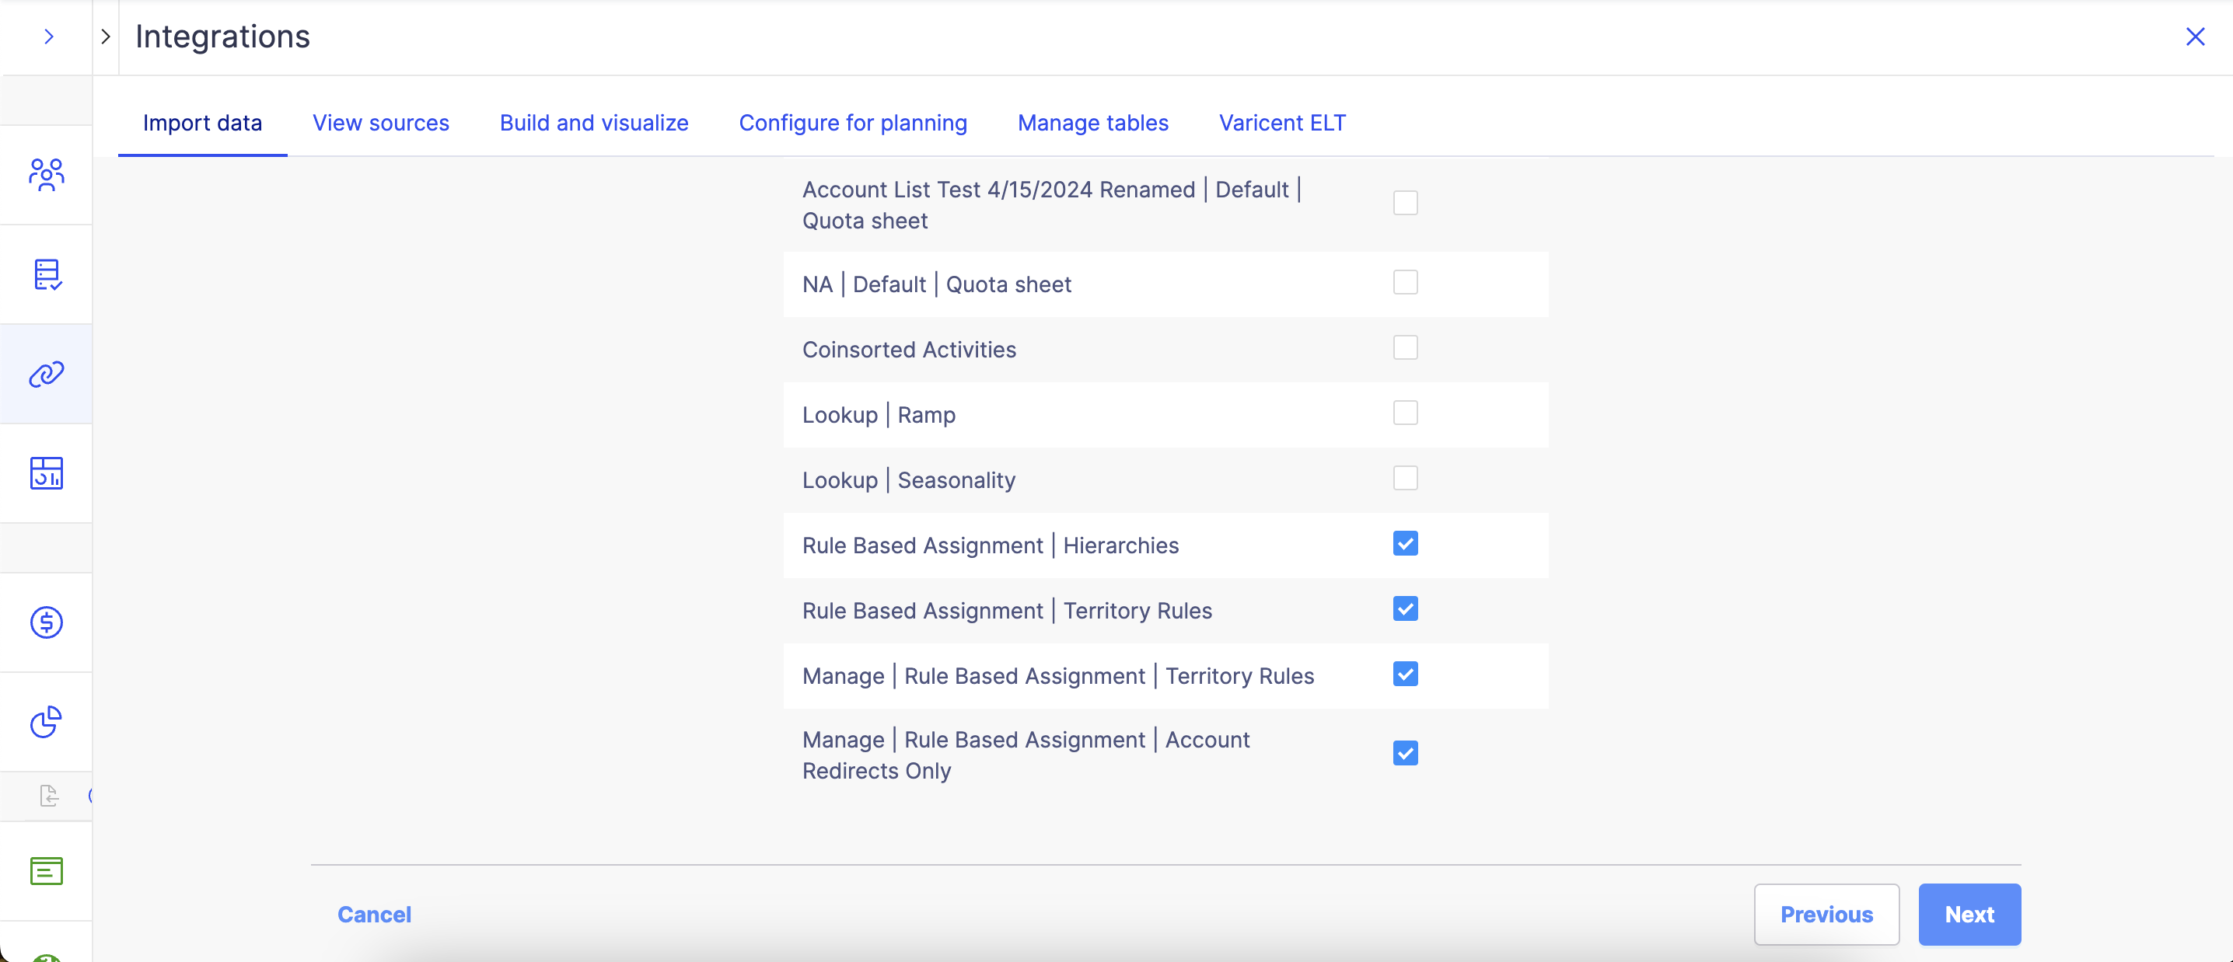Open the dollar sign quota icon

pyautogui.click(x=46, y=622)
